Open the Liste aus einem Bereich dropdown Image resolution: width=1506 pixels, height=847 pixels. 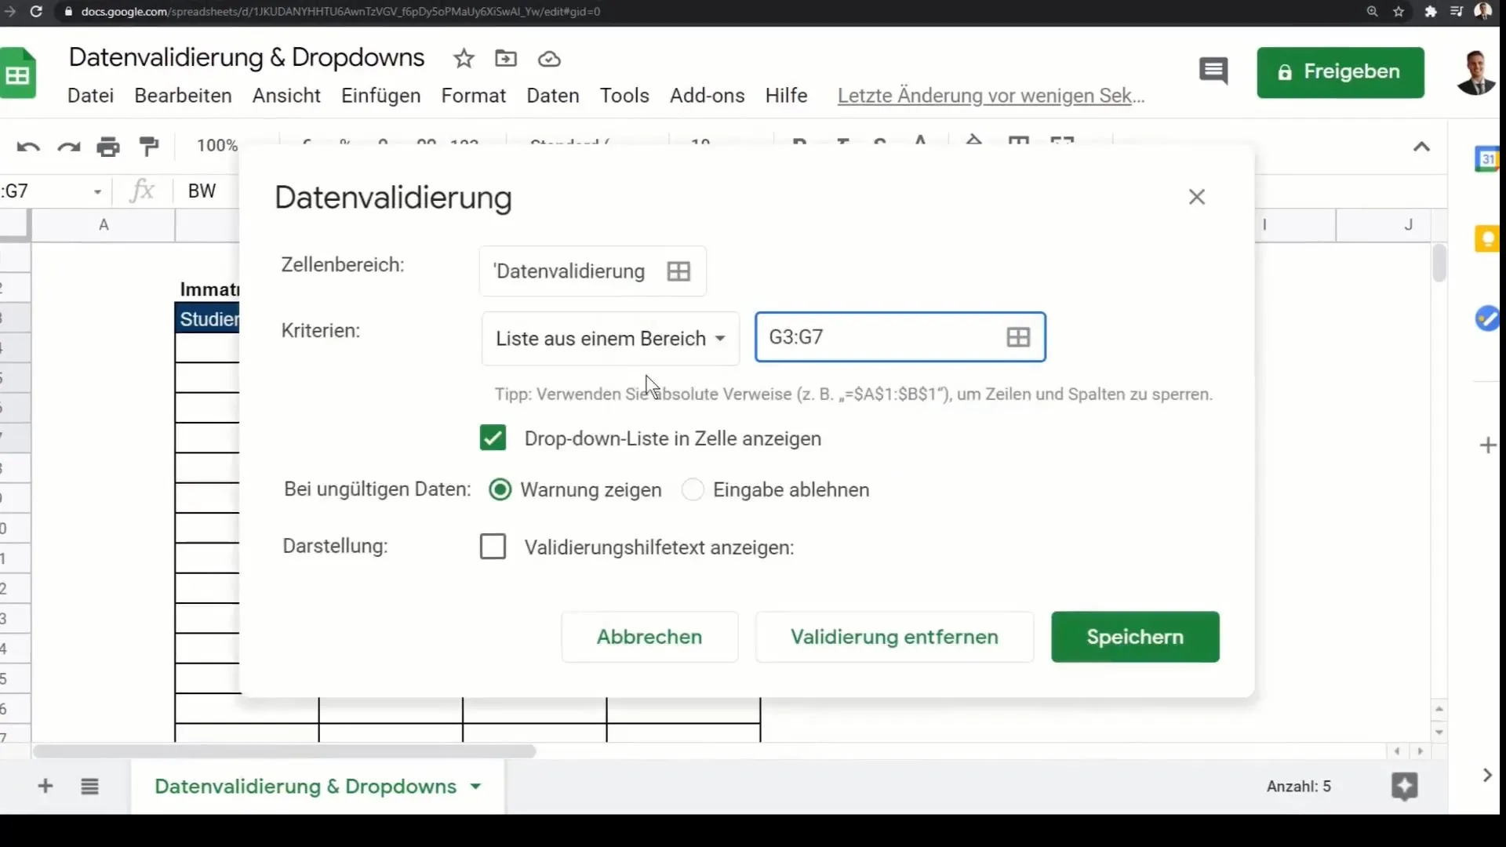[x=610, y=338]
